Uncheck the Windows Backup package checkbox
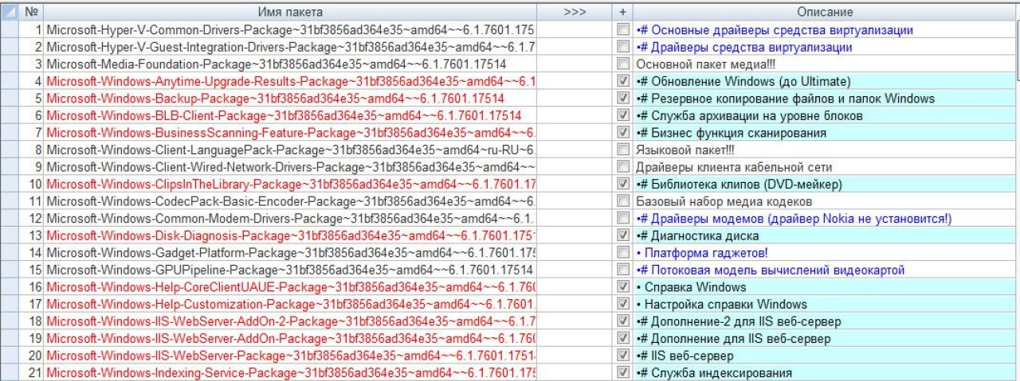 pos(623,99)
